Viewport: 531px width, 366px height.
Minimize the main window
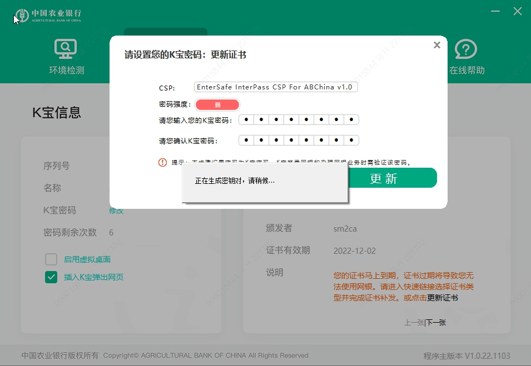(x=495, y=11)
